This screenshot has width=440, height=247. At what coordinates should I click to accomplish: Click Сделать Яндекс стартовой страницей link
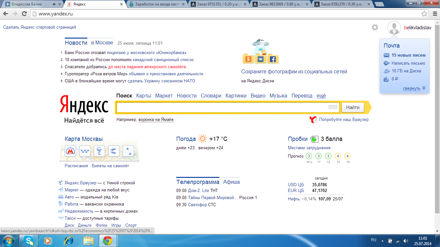click(40, 27)
